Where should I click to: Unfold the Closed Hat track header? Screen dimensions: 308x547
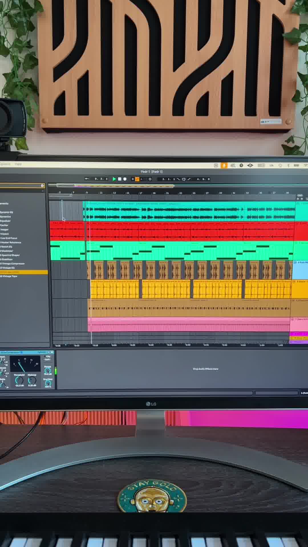point(293,300)
